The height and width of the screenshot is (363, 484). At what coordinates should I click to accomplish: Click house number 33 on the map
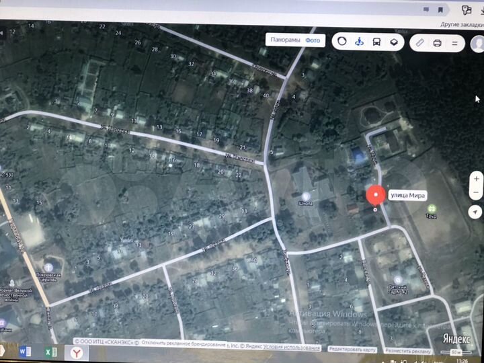click(x=244, y=211)
